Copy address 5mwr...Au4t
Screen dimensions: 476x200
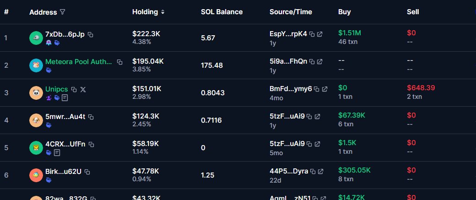tap(91, 117)
